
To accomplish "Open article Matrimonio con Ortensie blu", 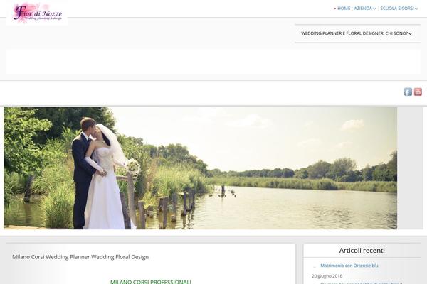I will (x=349, y=266).
